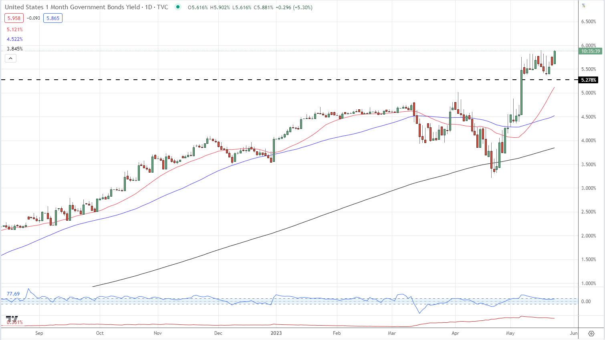This screenshot has height=340, width=605.
Task: Click the 77.69 indicator value
Action: pos(13,294)
